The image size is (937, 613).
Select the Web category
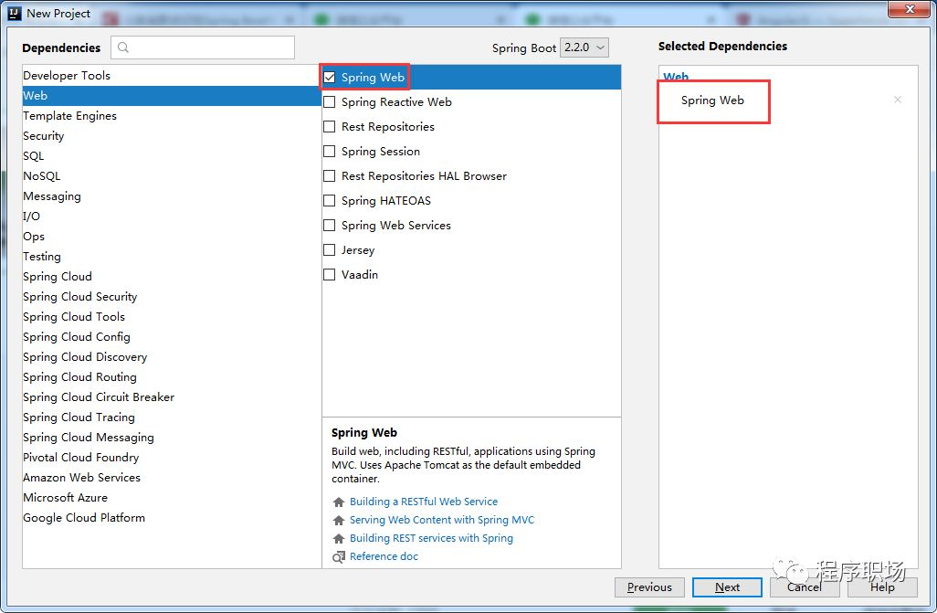pyautogui.click(x=172, y=96)
